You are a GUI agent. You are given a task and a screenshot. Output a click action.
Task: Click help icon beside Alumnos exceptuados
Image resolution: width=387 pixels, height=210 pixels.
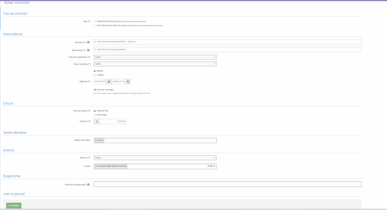click(x=88, y=184)
